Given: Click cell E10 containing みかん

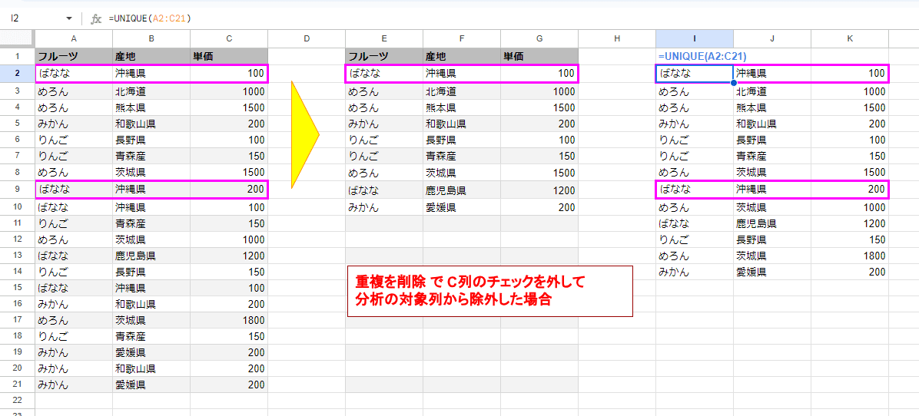Looking at the screenshot, I should 384,207.
